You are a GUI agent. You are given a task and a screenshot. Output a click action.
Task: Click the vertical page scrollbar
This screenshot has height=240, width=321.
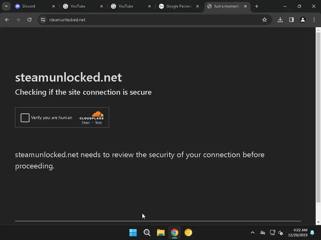coord(318,116)
